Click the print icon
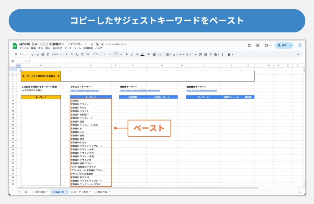Image resolution: width=314 pixels, height=204 pixels. click(43, 54)
